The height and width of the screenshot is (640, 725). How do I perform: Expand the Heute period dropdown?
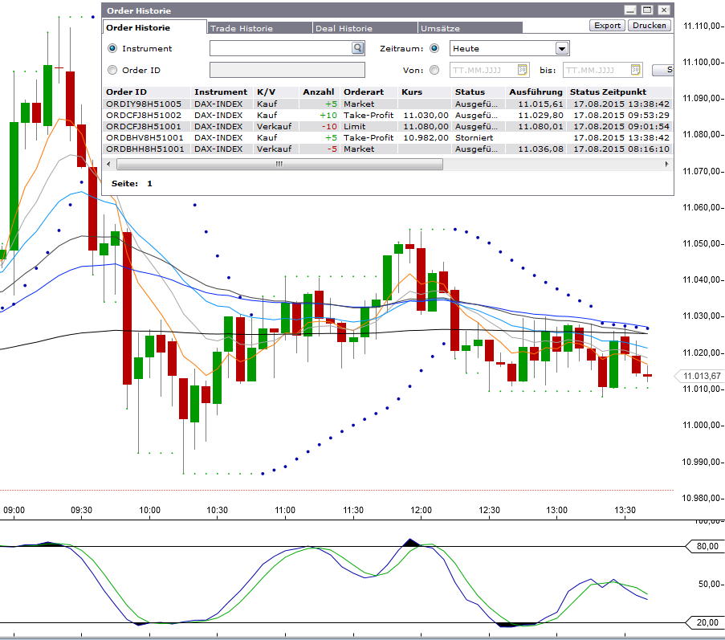(x=561, y=48)
